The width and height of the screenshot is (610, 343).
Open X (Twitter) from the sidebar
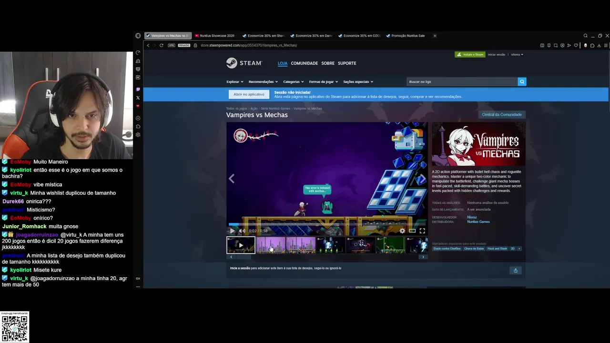138,98
